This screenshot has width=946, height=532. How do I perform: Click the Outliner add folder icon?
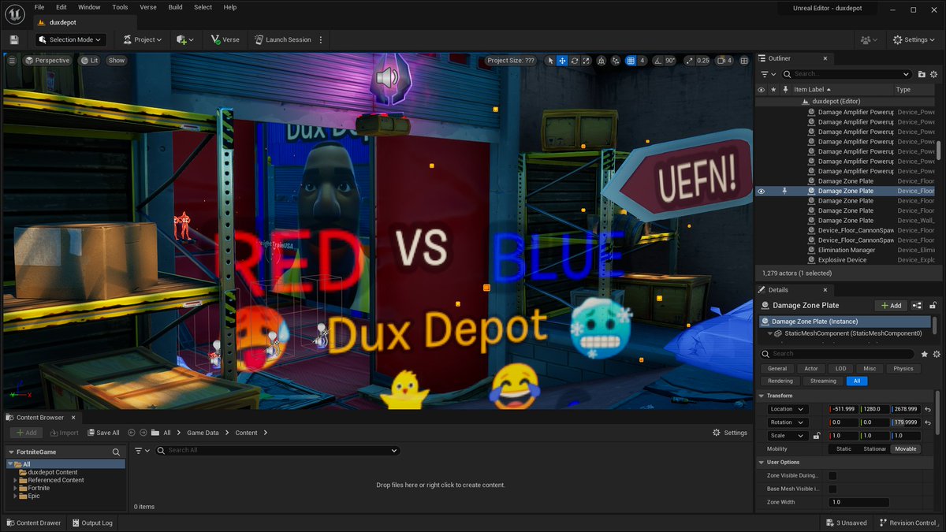pos(922,74)
